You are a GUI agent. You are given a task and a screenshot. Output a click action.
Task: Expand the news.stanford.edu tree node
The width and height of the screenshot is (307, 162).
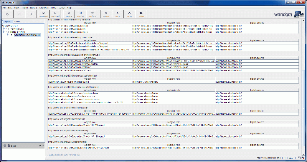(x=7, y=35)
